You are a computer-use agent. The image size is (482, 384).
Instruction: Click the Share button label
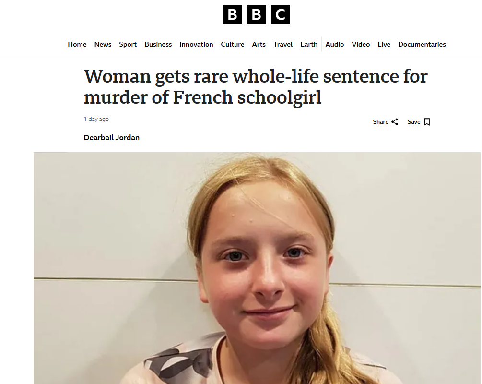coord(381,122)
